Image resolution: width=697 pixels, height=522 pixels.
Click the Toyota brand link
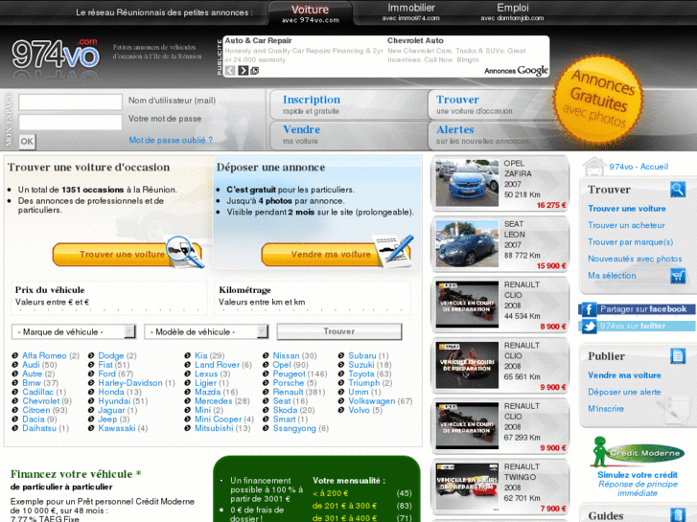(x=360, y=374)
